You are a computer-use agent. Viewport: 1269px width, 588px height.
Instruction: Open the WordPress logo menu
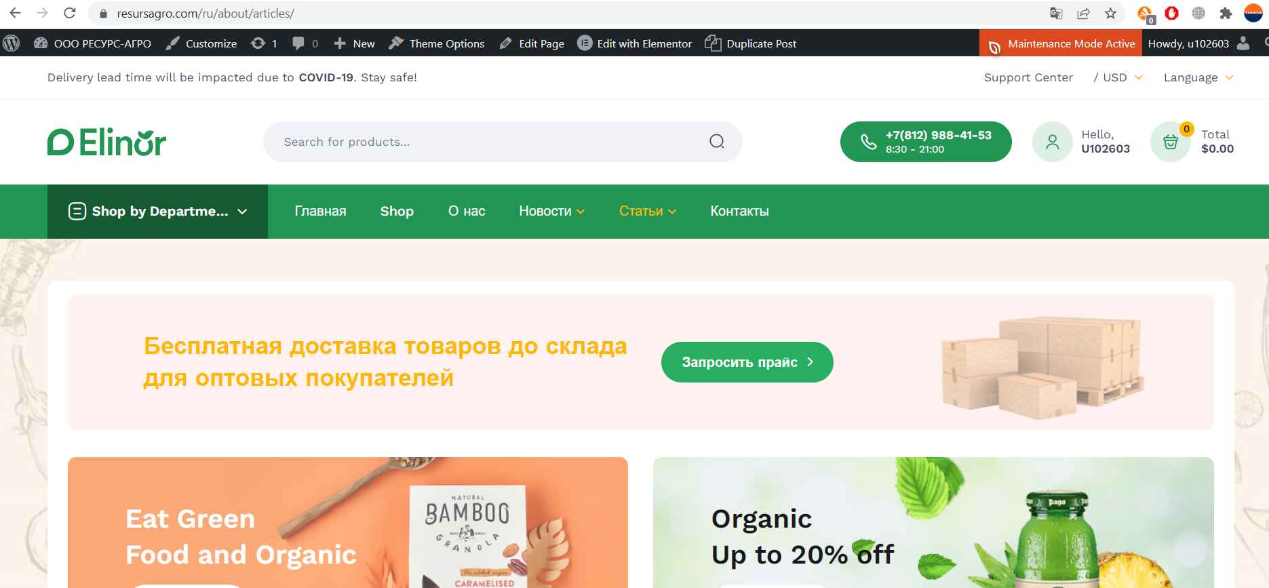[12, 43]
